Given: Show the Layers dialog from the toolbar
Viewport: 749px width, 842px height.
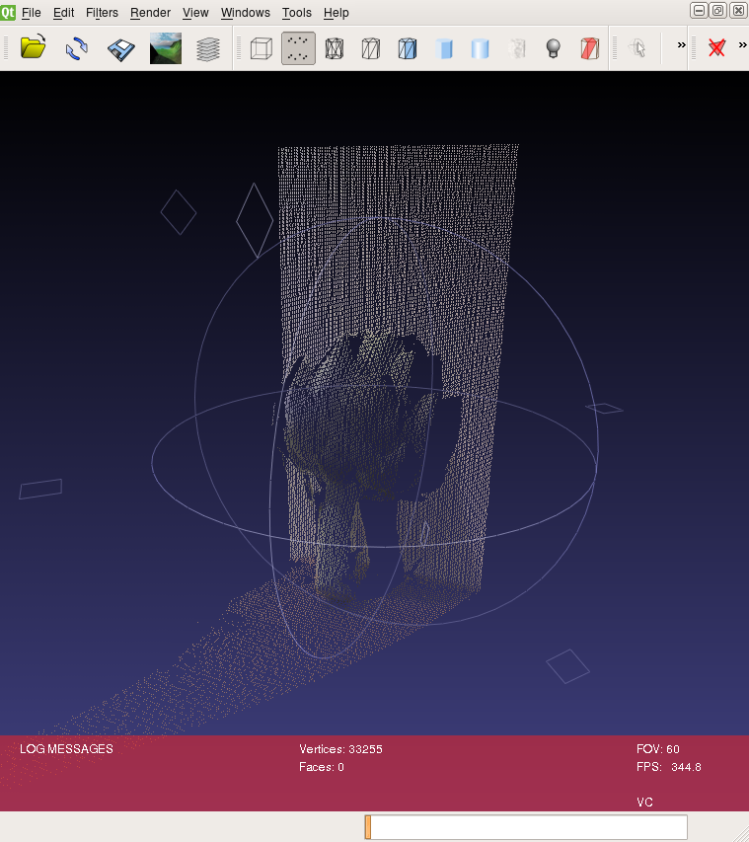Looking at the screenshot, I should (x=208, y=47).
